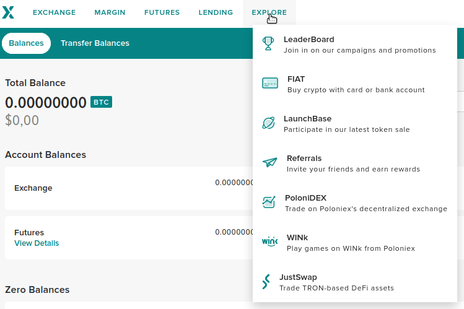Switch to the Transfer Balances tab

click(95, 43)
